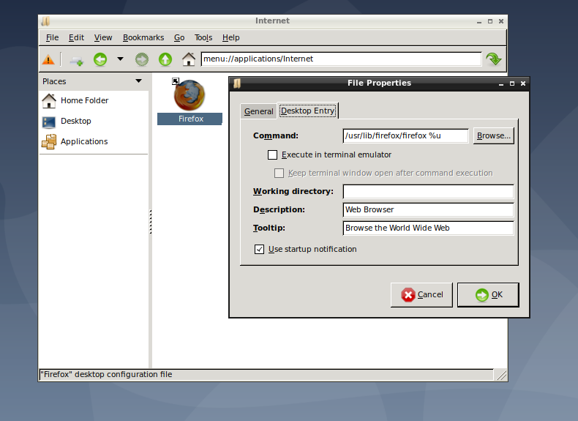Open the back history dropdown arrow
The image size is (578, 421).
120,59
